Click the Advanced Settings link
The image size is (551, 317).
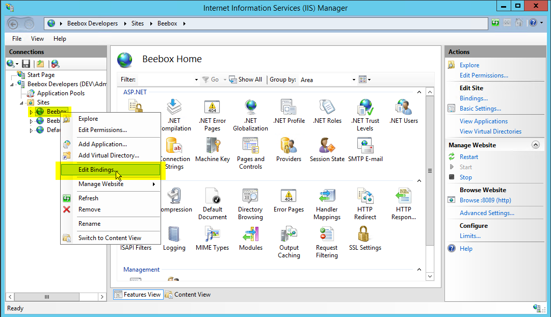point(486,213)
